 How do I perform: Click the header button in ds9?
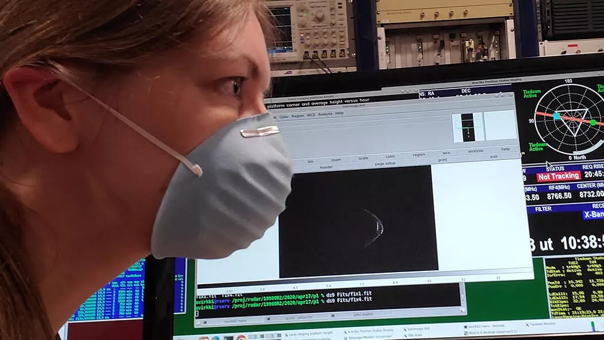326,167
